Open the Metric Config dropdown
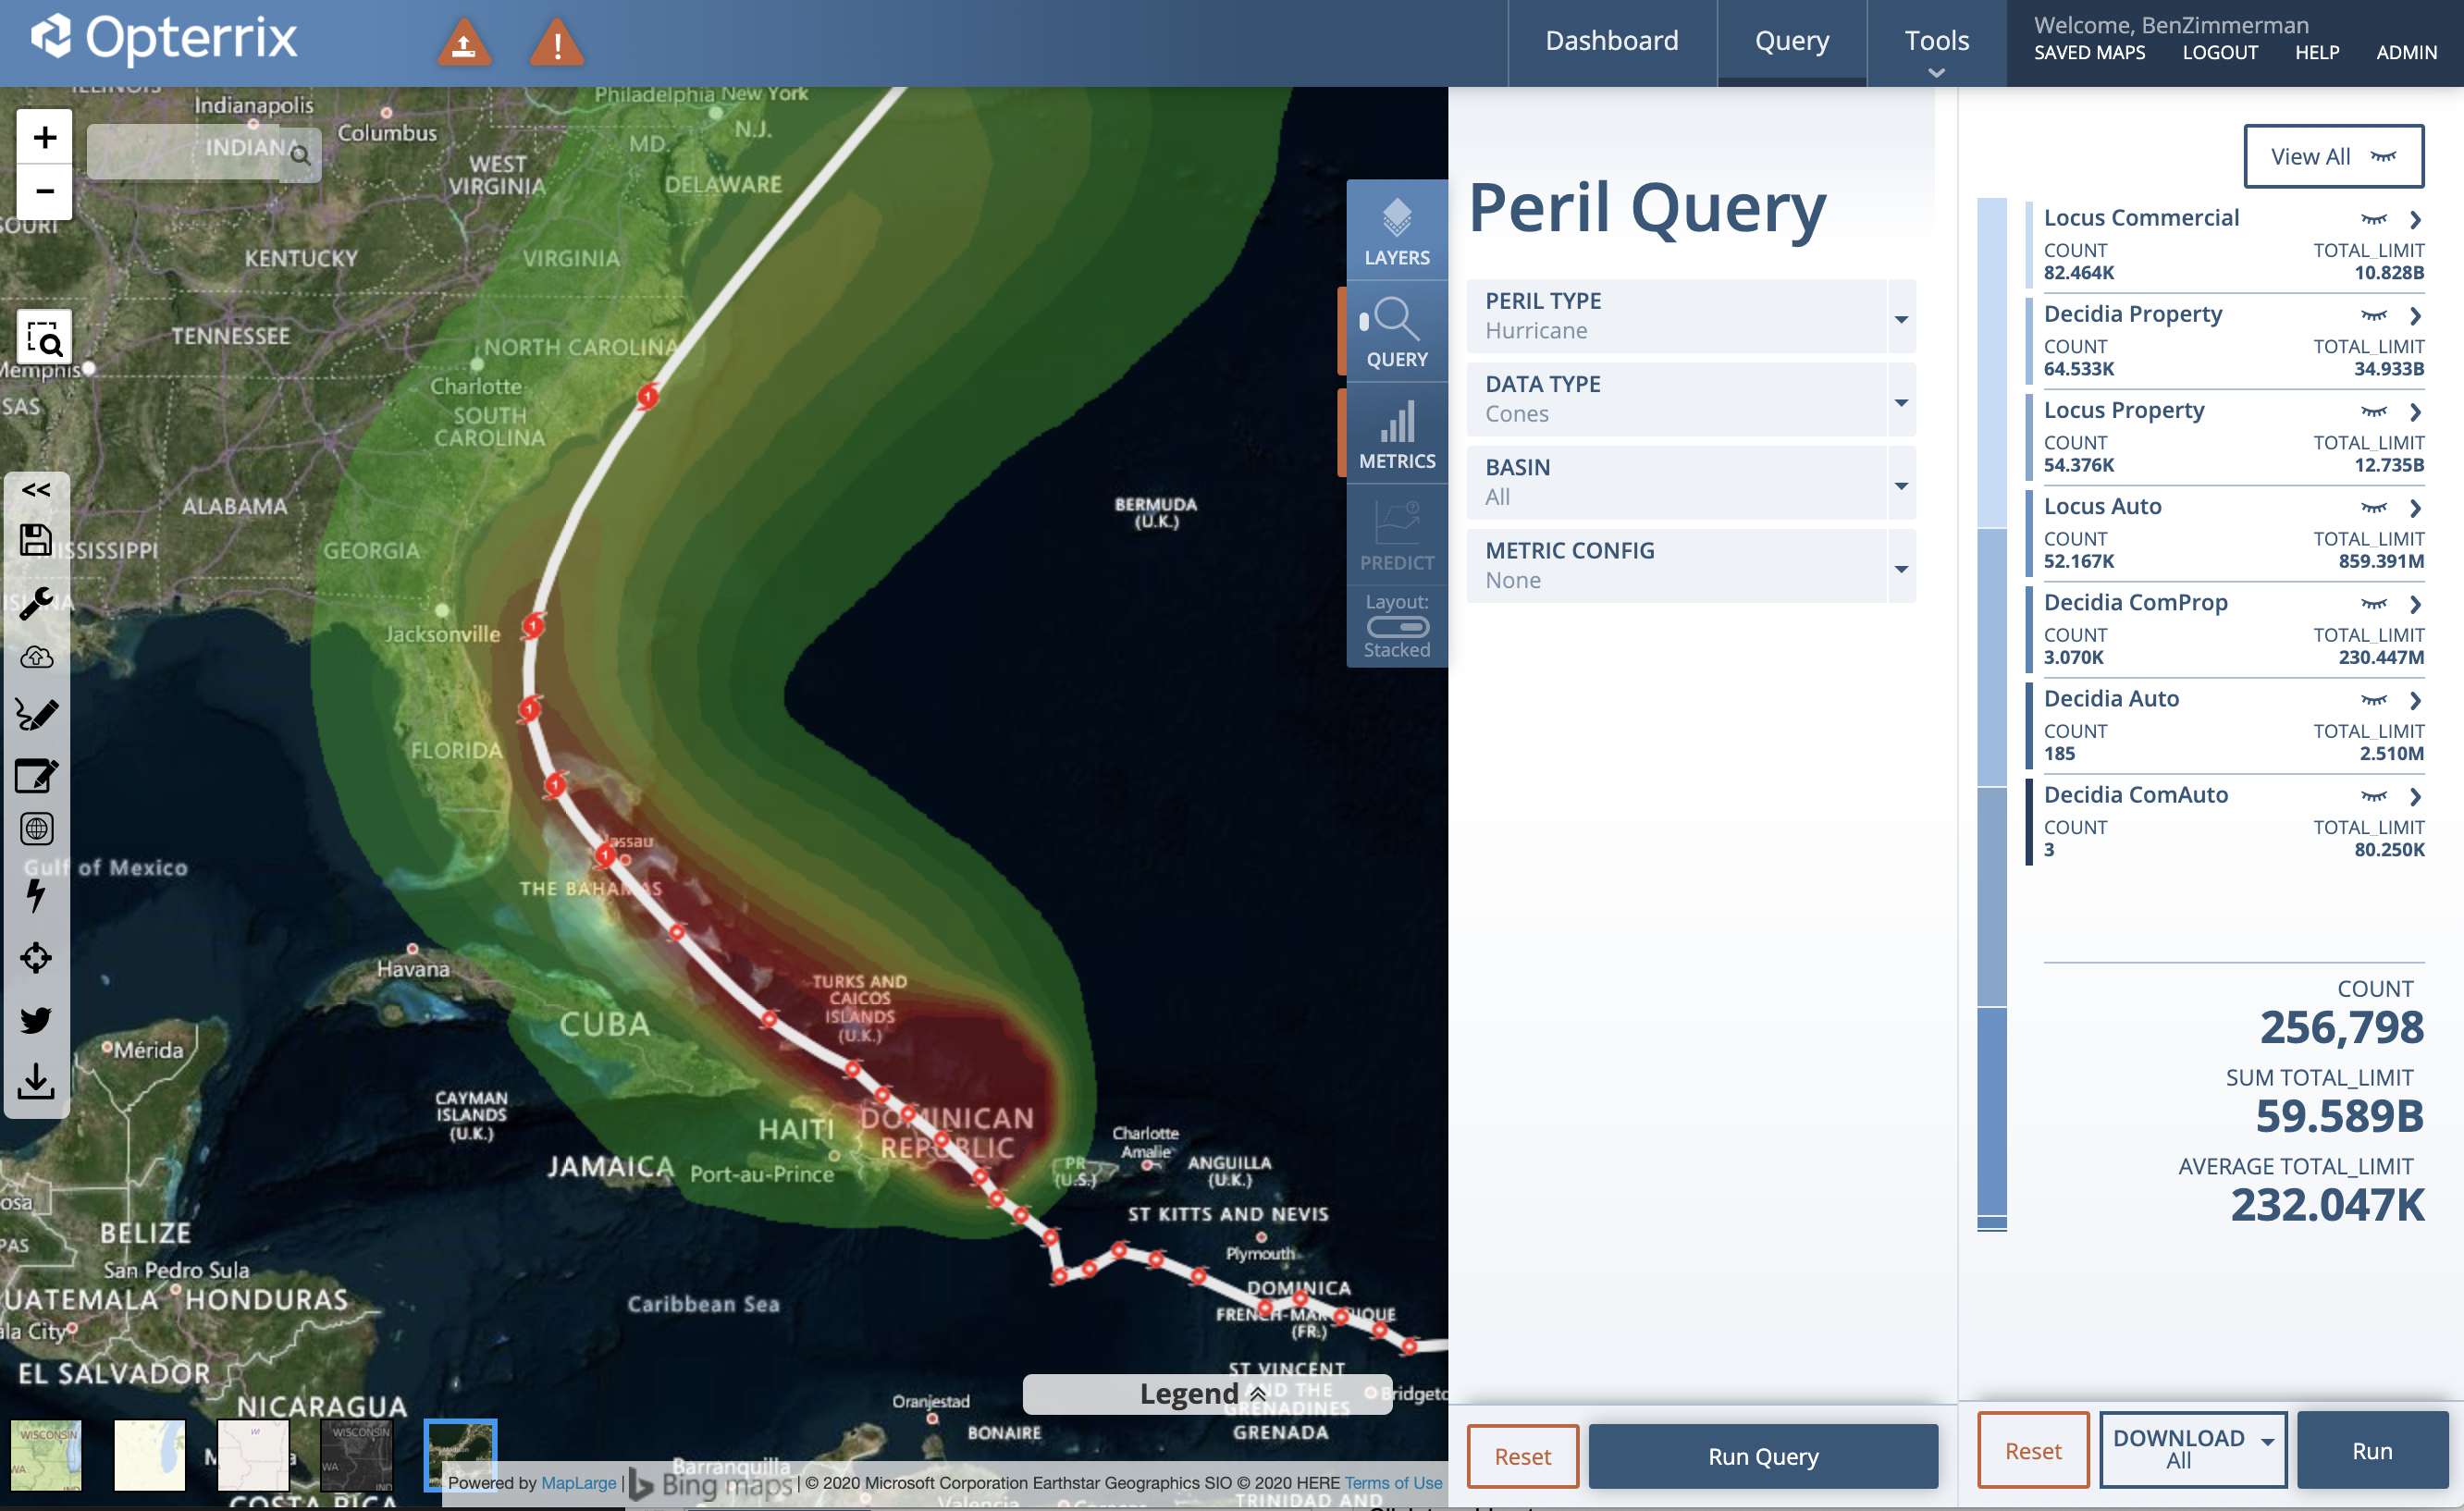Screen dimensions: 2464x1511 1690,565
